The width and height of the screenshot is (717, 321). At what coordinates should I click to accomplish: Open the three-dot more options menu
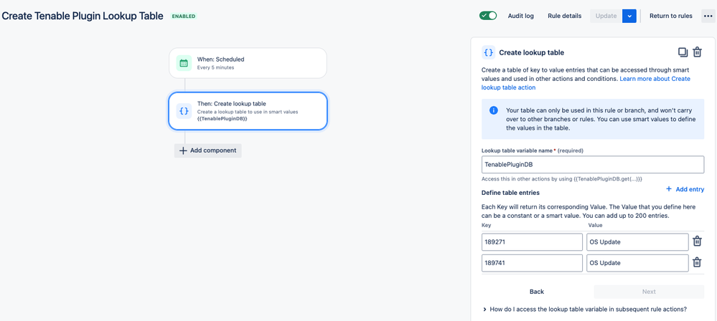(708, 16)
